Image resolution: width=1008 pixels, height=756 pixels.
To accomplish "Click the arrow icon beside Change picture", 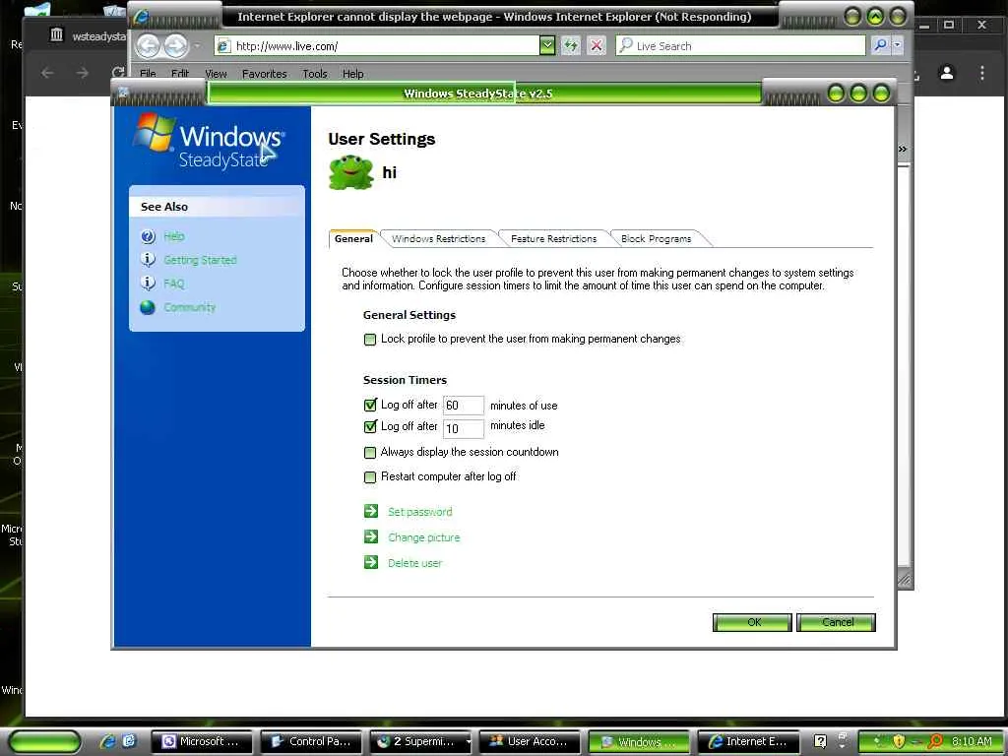I will coord(371,536).
